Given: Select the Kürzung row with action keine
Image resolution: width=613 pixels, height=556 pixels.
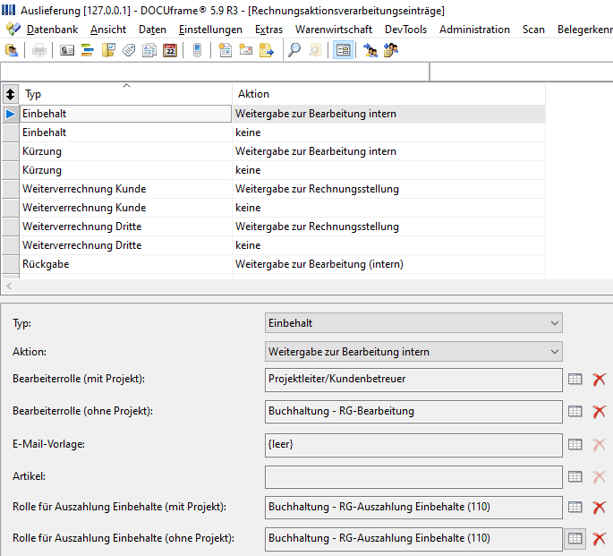Looking at the screenshot, I should 274,170.
